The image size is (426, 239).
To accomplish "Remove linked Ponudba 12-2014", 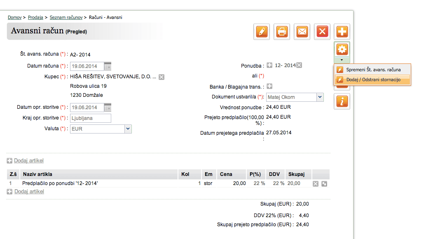I will [300, 65].
